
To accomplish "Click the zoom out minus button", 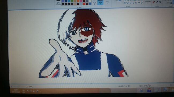I will point(27,87).
